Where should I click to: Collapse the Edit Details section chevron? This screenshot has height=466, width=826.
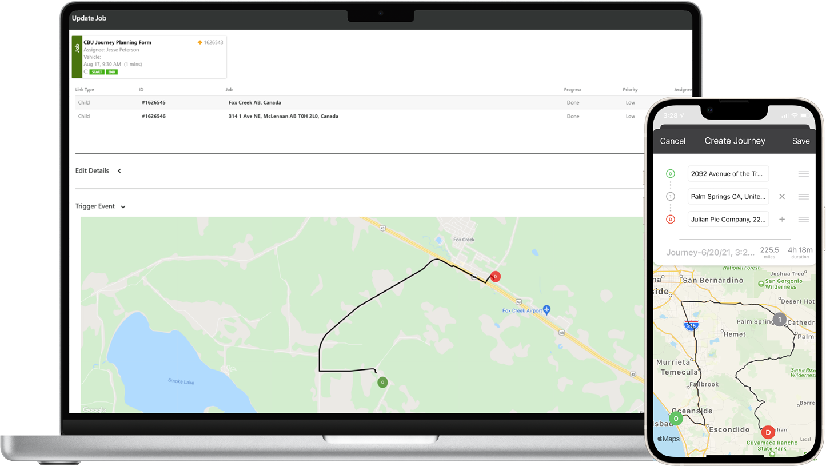(x=119, y=170)
